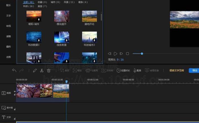This screenshot has width=199, height=123.
Task: Open the 滤镜 filters sidebar section
Action: [9, 36]
